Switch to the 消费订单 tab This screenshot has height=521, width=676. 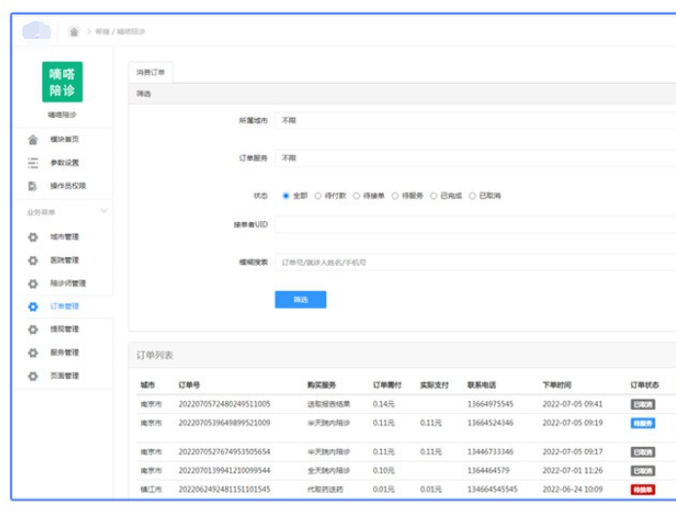150,72
